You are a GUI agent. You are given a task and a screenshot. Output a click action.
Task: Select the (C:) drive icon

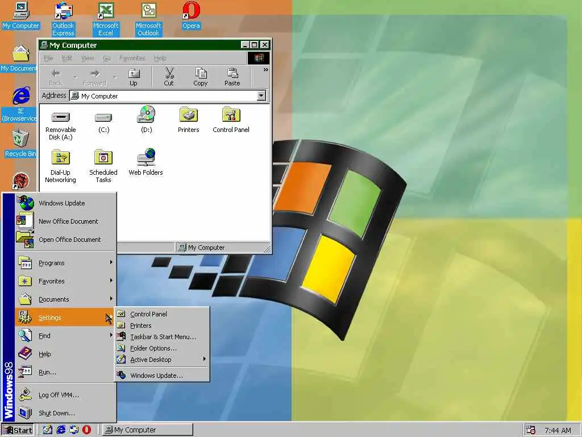click(x=103, y=122)
